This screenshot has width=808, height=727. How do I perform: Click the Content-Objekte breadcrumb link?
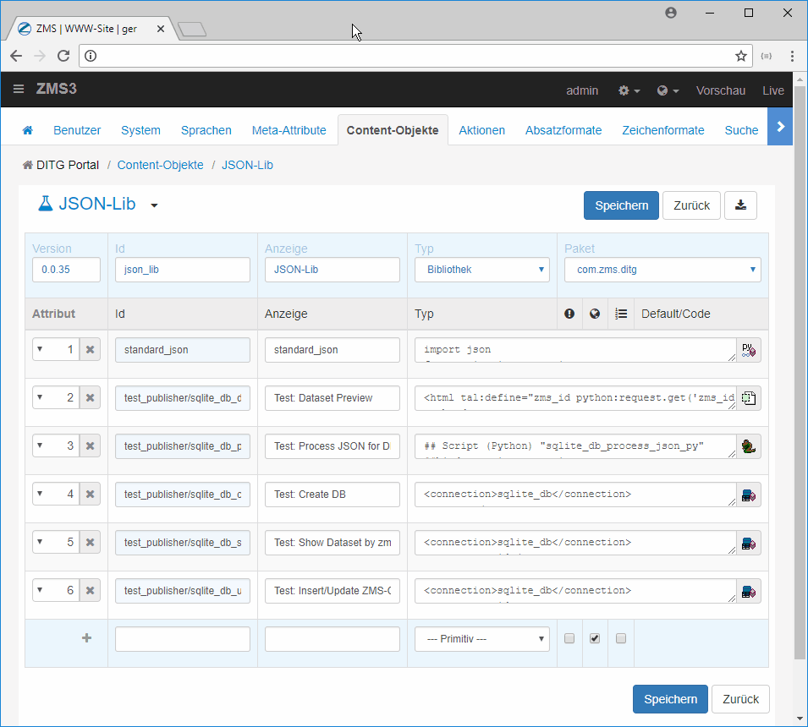160,166
